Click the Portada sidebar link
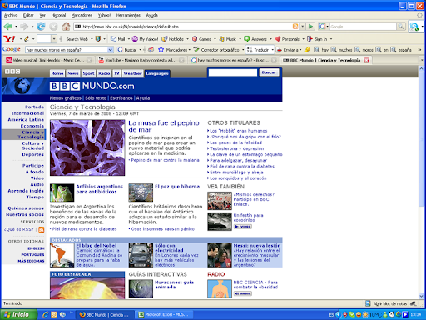The image size is (426, 320). point(34,107)
